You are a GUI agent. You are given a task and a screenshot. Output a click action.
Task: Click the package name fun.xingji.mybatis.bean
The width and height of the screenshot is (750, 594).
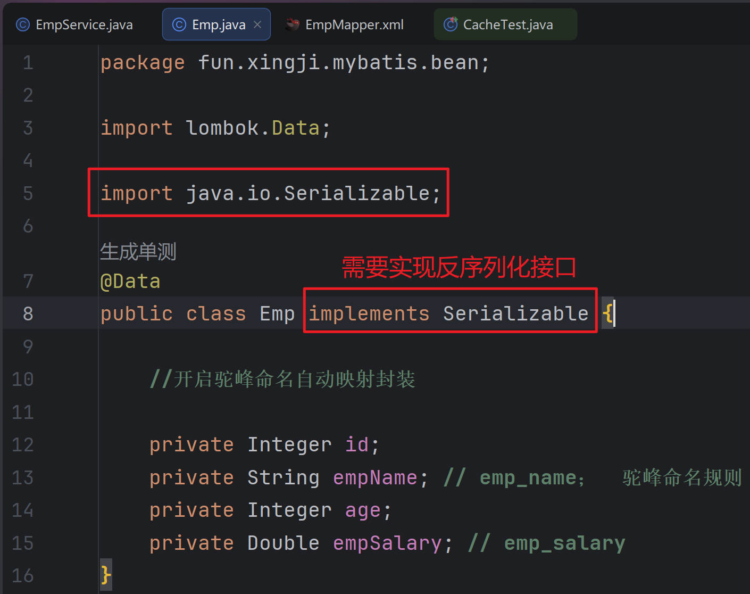pyautogui.click(x=338, y=62)
